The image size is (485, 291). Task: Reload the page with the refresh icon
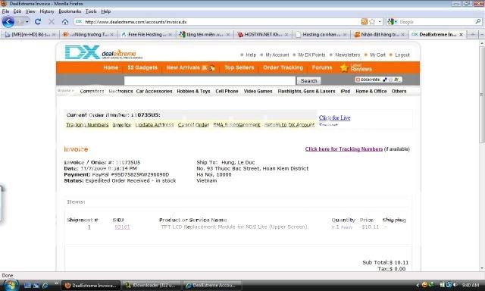pyautogui.click(x=38, y=22)
